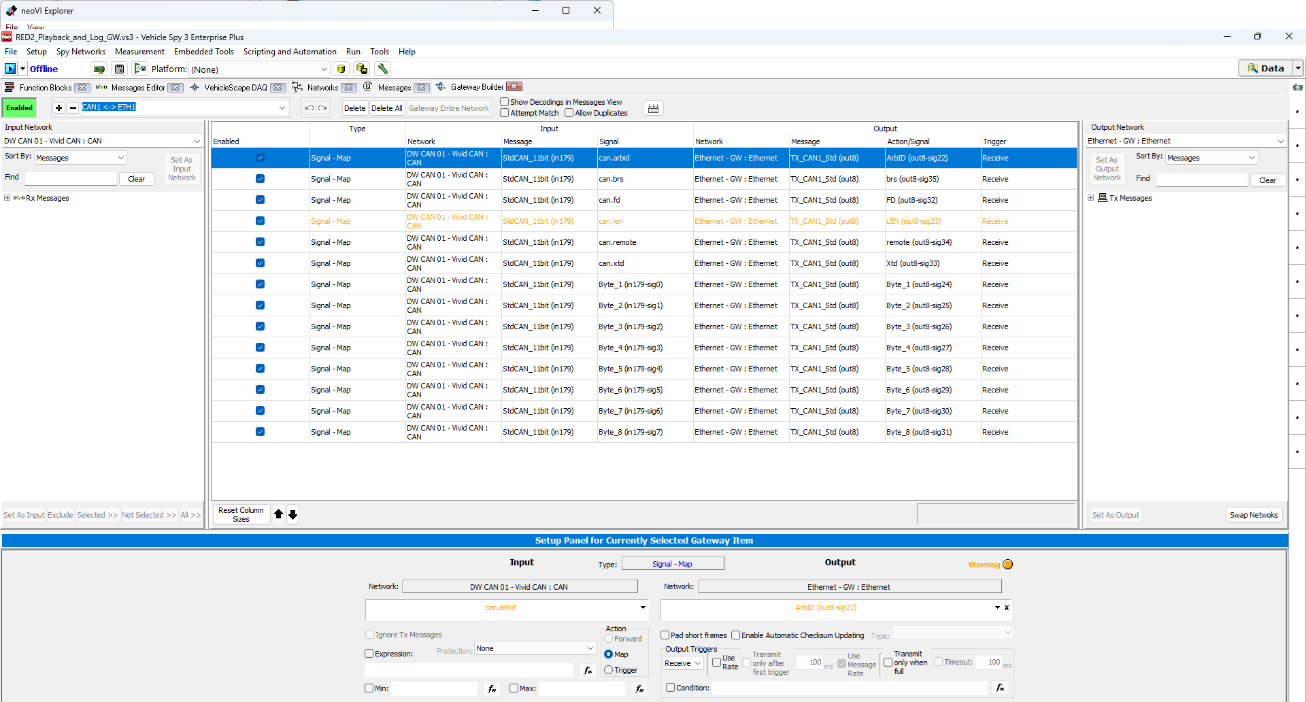Click the move row down arrow
The image size is (1306, 702).
[x=292, y=514]
